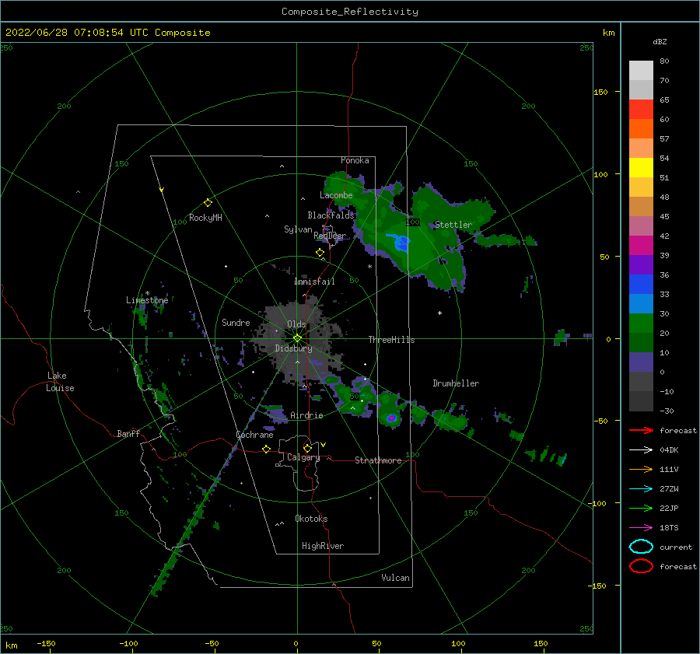Click the red forecast ellipse legend icon

(641, 566)
